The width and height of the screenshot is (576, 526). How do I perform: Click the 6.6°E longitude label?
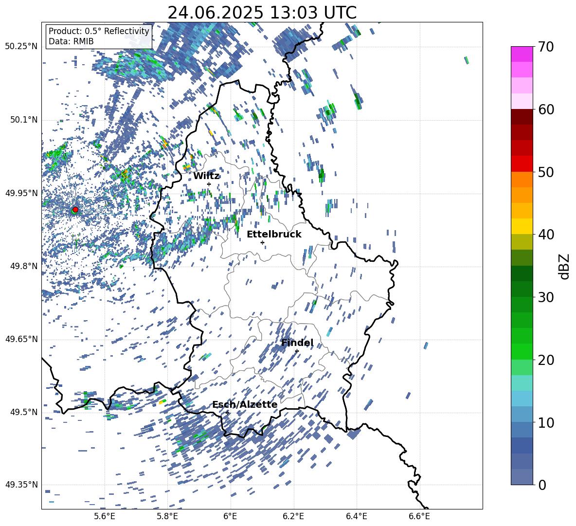click(419, 516)
